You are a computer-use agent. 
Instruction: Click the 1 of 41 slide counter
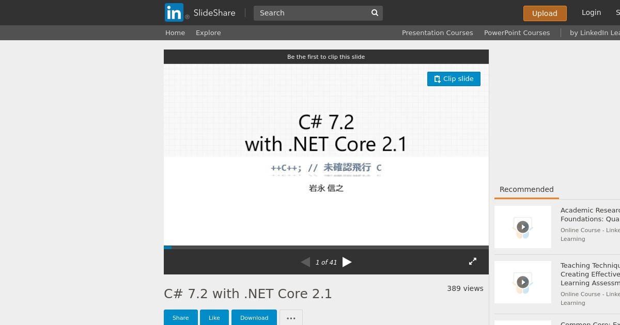click(x=326, y=263)
